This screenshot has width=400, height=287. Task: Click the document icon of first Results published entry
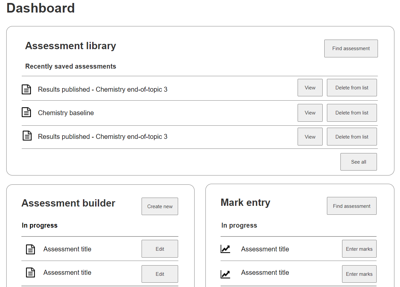pos(26,89)
